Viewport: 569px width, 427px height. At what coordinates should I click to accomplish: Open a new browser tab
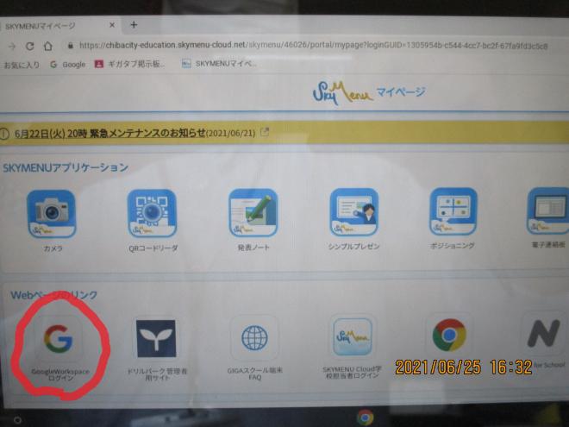coord(134,25)
